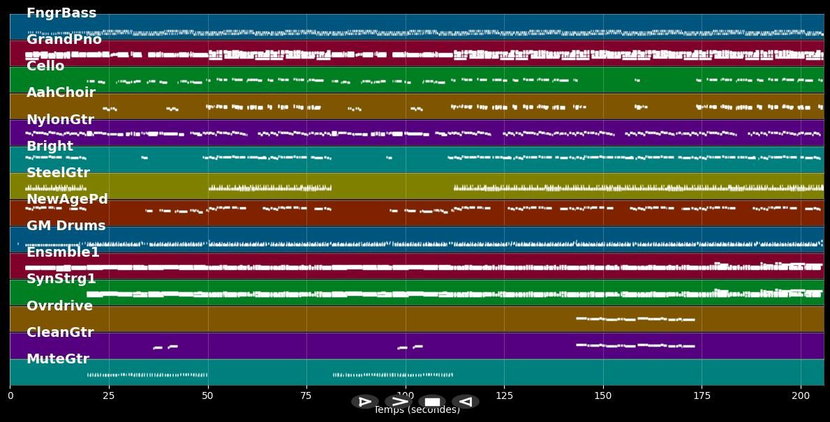Select the SteelGtr track name
830x422 pixels.
[58, 173]
